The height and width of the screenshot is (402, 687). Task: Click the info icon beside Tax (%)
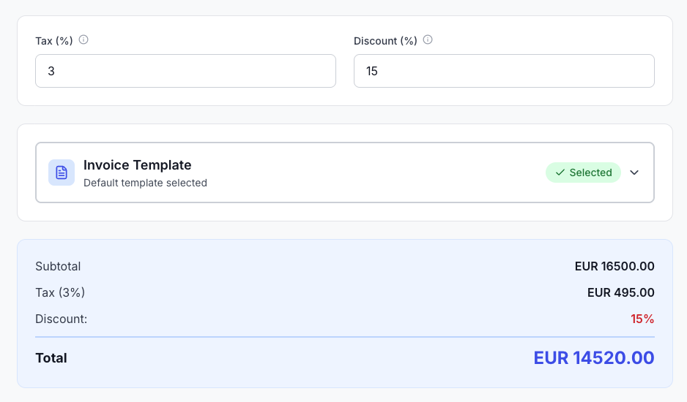(83, 40)
